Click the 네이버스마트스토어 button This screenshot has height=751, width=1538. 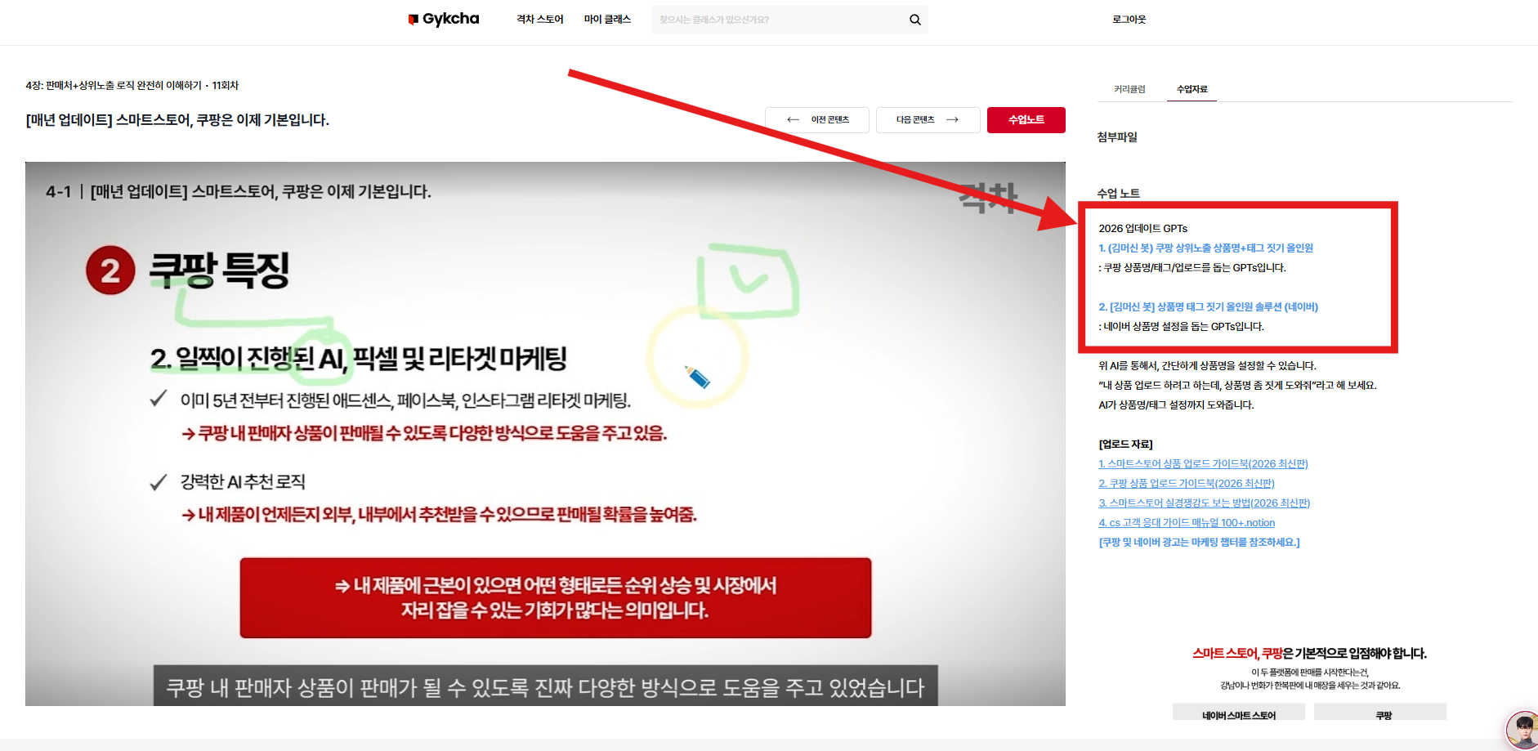pyautogui.click(x=1238, y=714)
